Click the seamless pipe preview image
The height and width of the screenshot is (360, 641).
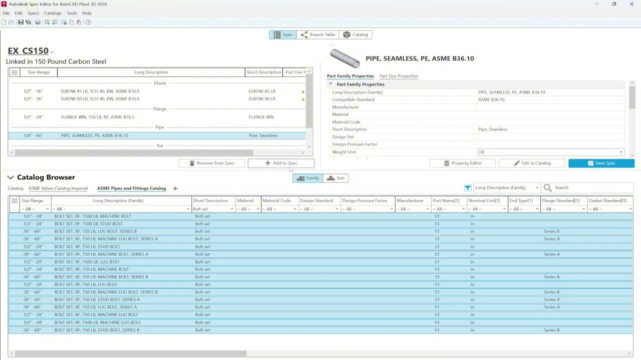click(345, 58)
